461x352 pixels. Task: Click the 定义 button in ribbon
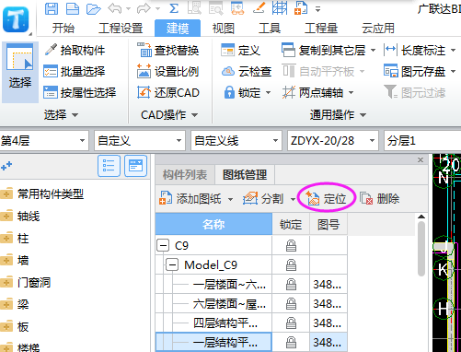pos(241,50)
